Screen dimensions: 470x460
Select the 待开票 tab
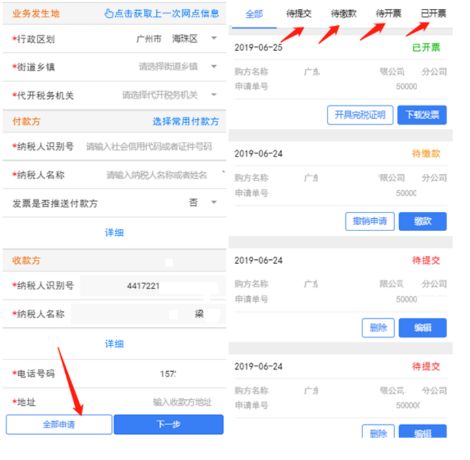[x=388, y=13]
